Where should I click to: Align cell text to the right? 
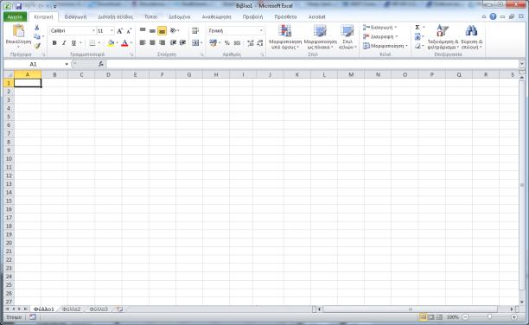(163, 42)
